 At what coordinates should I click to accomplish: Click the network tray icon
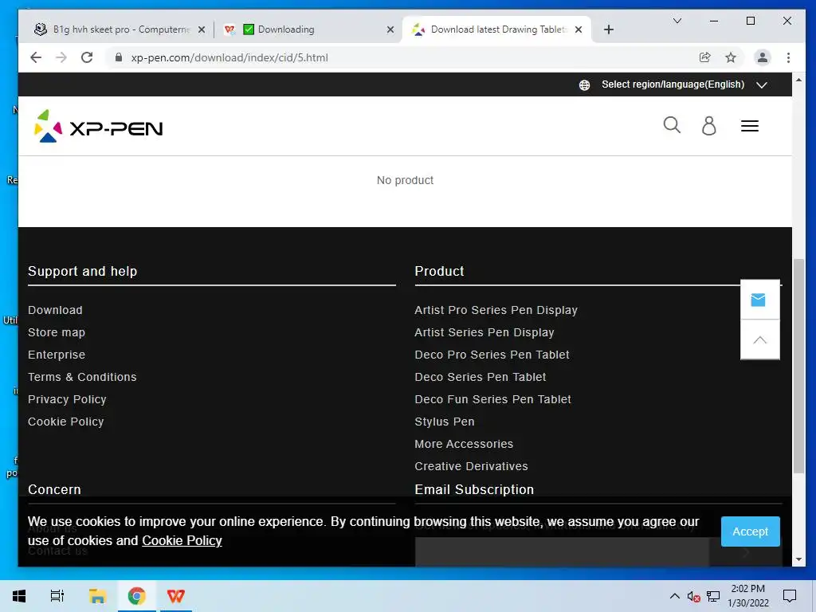tap(713, 596)
